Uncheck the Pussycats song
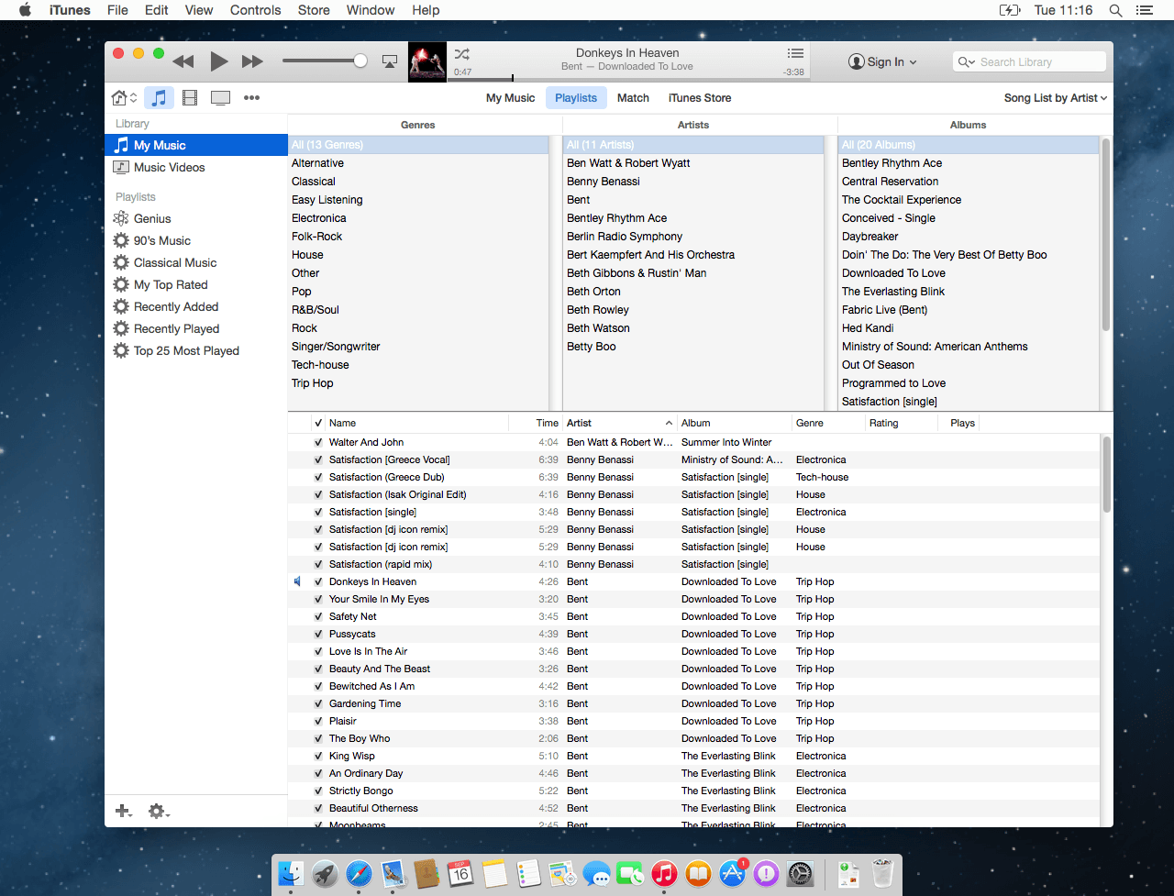The height and width of the screenshot is (896, 1174). pos(318,634)
